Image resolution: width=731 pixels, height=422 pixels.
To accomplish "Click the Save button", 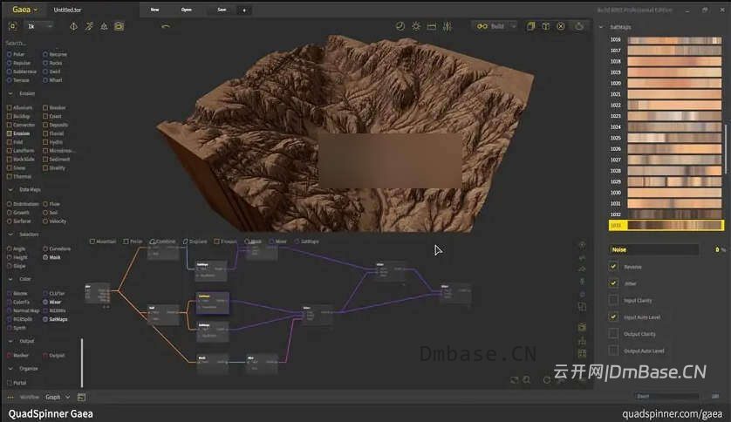I will pyautogui.click(x=222, y=10).
